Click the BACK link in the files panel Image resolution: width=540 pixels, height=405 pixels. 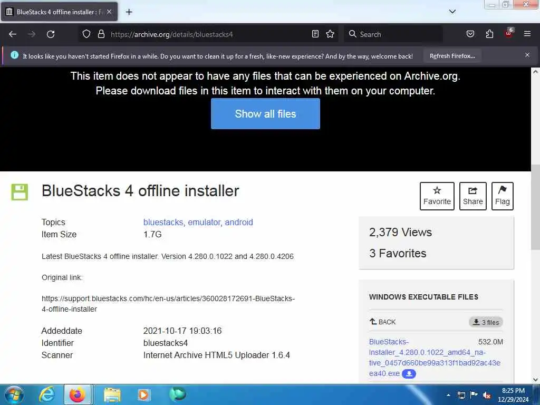[383, 322]
